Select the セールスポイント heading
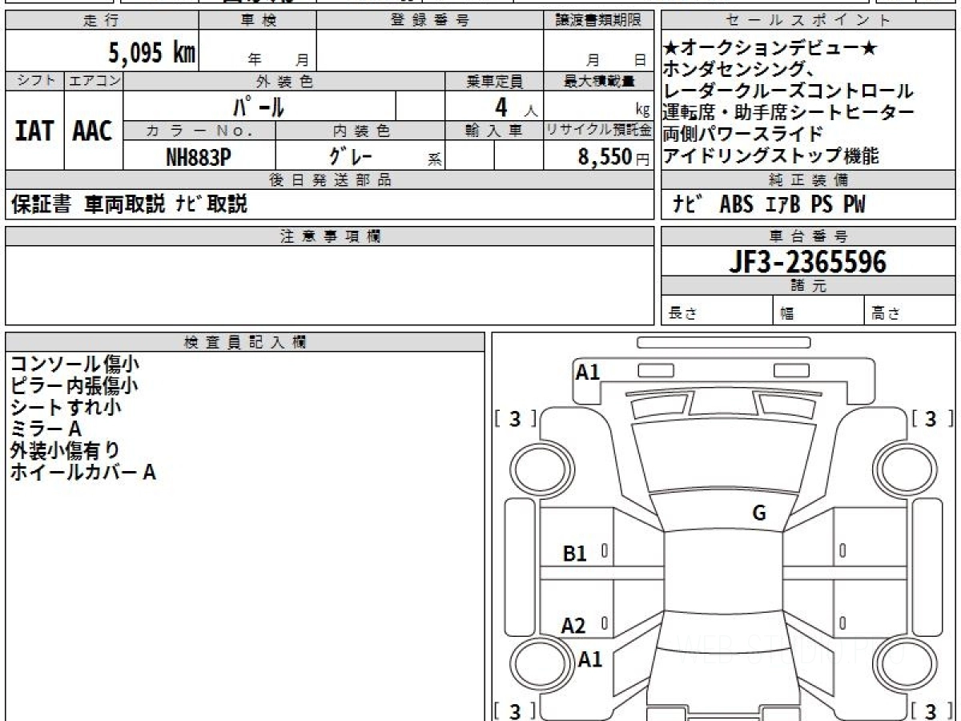This screenshot has width=961, height=721. pyautogui.click(x=808, y=21)
